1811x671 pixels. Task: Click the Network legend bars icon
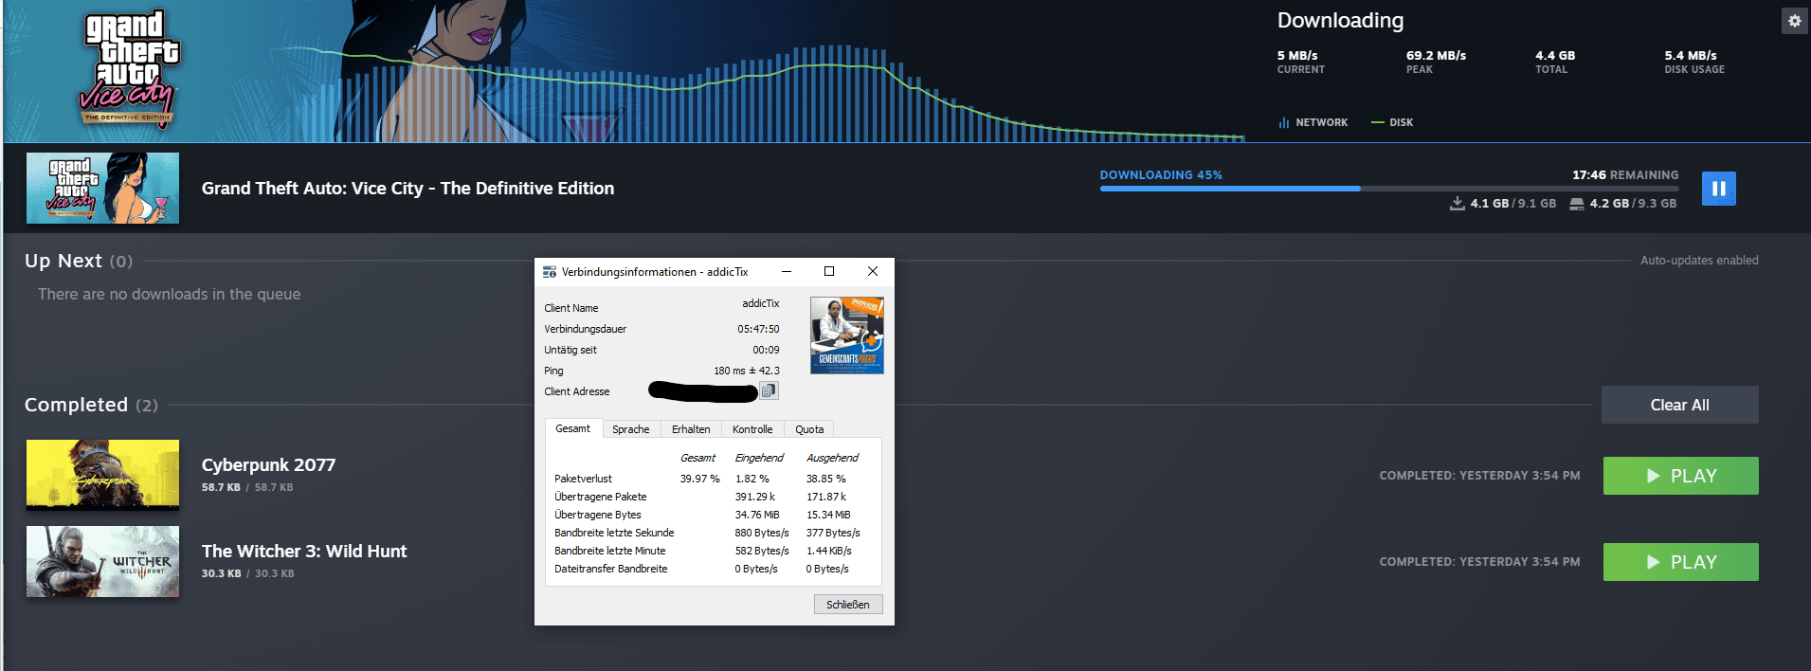point(1283,122)
